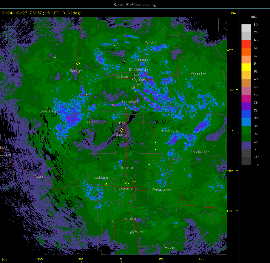Click the Stettler city label

[x=199, y=74]
